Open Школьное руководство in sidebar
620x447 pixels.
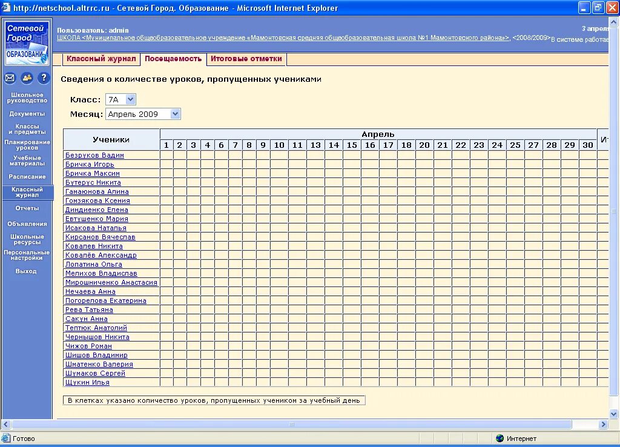27,98
